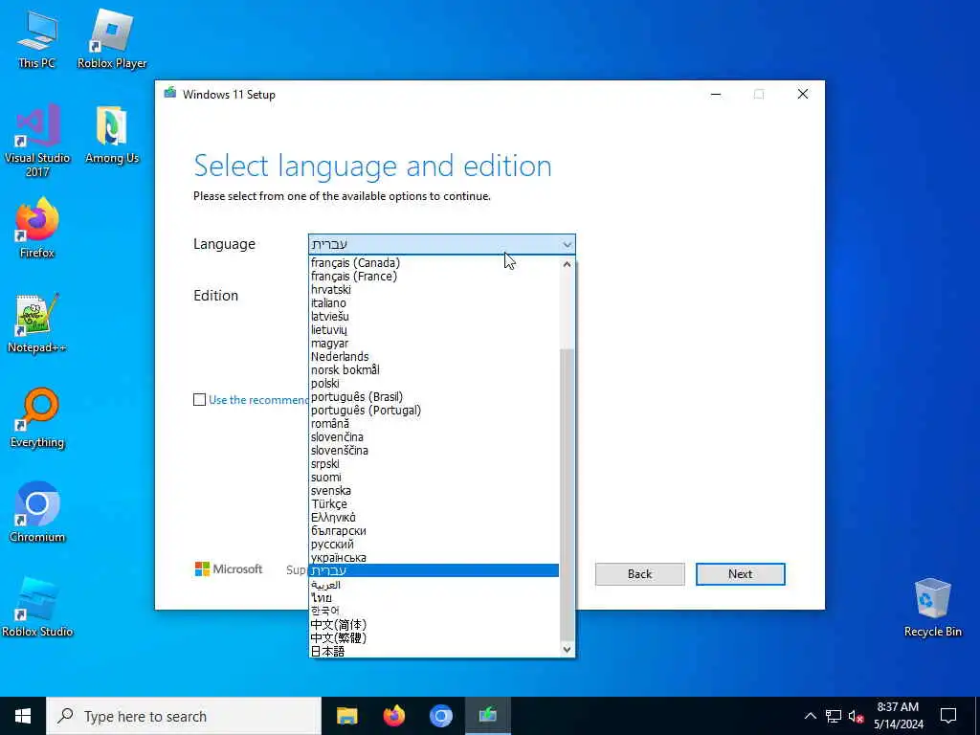Open the Windows Start menu

tap(23, 716)
